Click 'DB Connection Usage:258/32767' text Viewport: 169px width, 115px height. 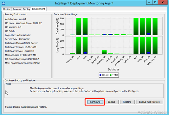(x=22, y=59)
